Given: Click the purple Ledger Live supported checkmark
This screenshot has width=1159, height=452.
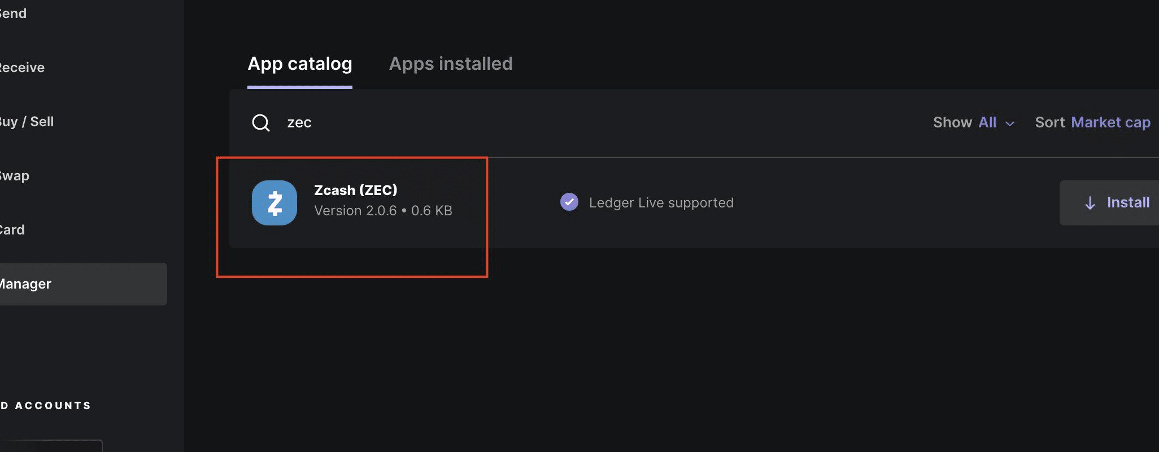Looking at the screenshot, I should coord(569,202).
